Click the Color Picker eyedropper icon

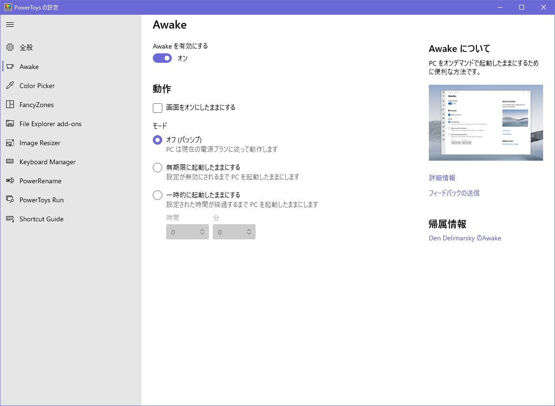(10, 85)
